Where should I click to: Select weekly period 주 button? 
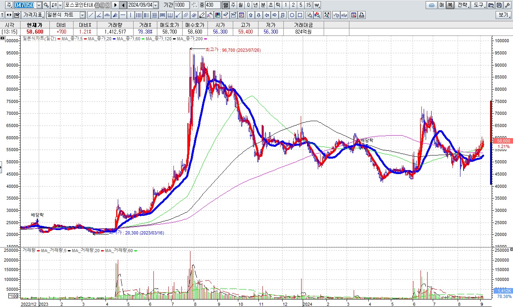(233, 5)
